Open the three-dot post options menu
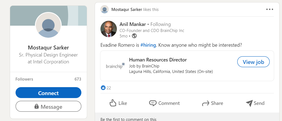Viewport: 282px width, 121px height. point(270,9)
